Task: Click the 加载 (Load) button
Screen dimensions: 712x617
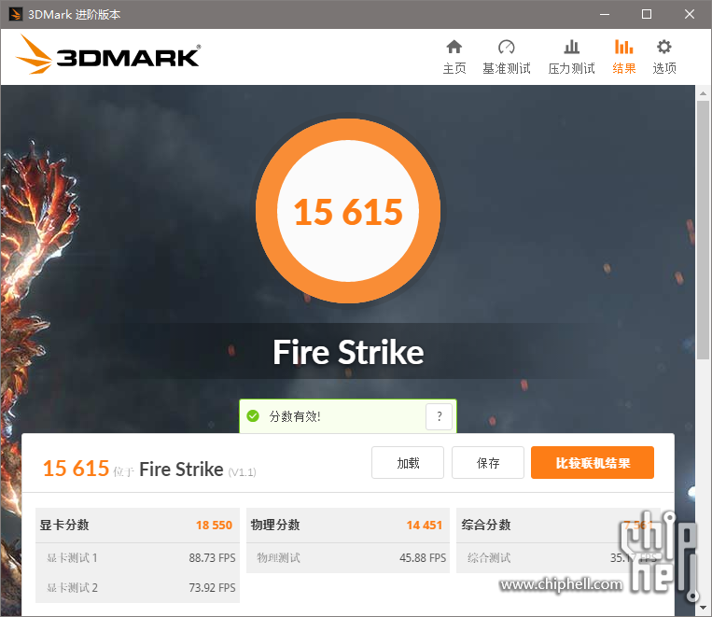Action: point(408,463)
